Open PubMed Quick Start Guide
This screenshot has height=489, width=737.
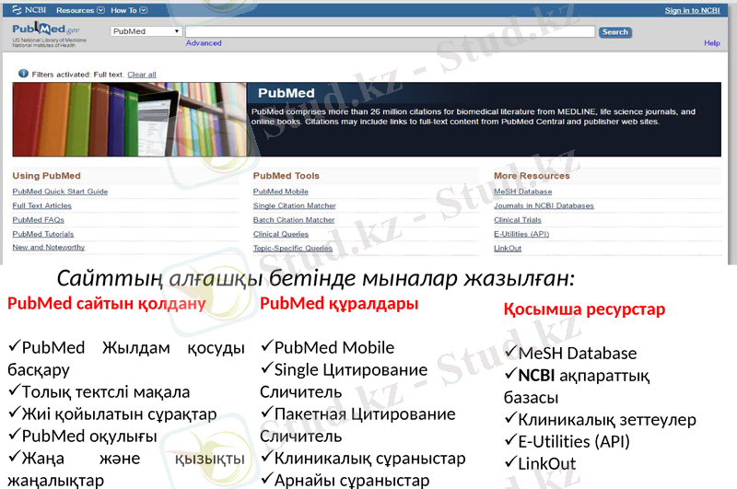(60, 192)
